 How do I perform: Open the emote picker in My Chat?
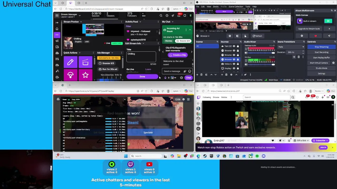190,71
